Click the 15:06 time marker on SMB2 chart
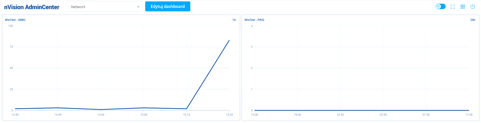The width and height of the screenshot is (481, 123). (x=144, y=115)
